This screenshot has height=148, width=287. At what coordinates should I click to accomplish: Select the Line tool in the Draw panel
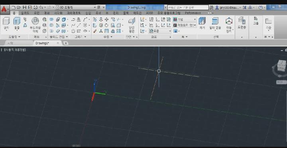[79, 25]
